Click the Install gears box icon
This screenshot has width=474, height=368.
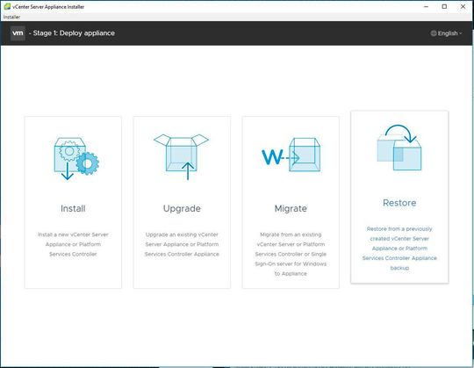76,159
